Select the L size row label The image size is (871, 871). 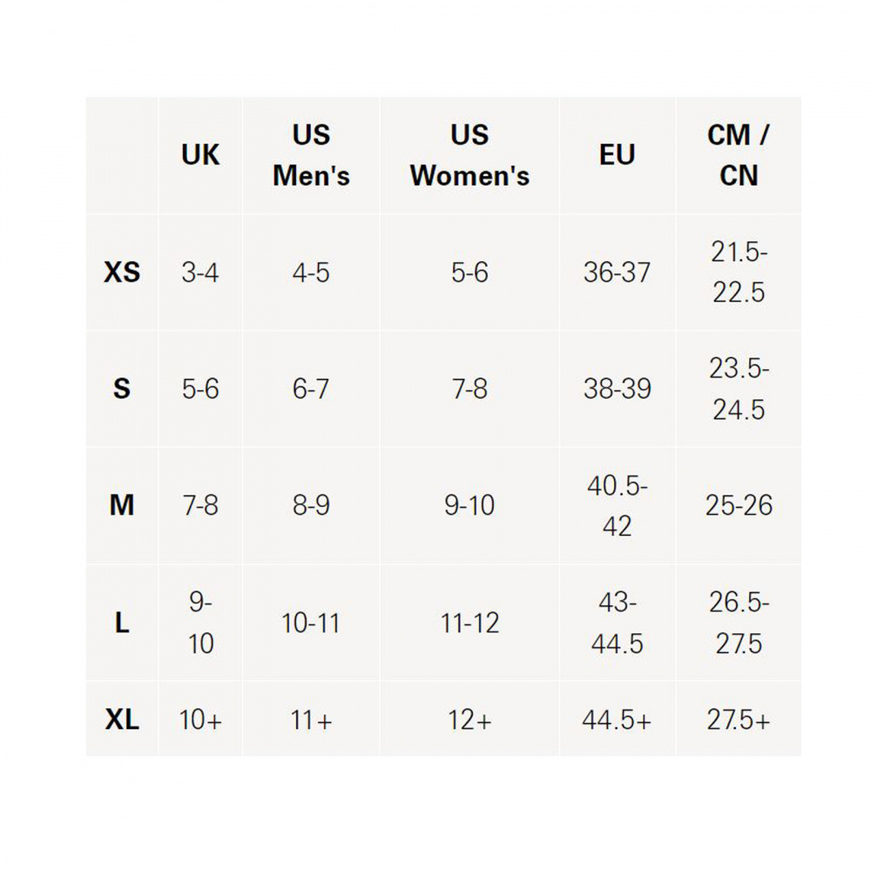(x=122, y=623)
